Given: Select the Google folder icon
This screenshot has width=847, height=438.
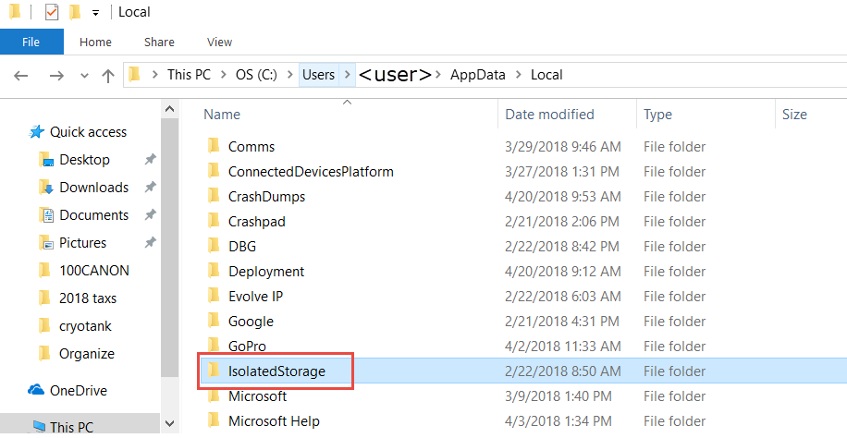Looking at the screenshot, I should point(214,322).
